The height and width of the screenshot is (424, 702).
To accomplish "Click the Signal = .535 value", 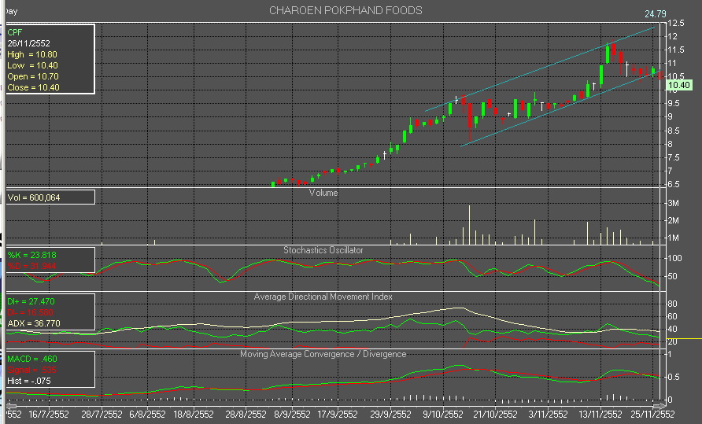I will [x=31, y=370].
